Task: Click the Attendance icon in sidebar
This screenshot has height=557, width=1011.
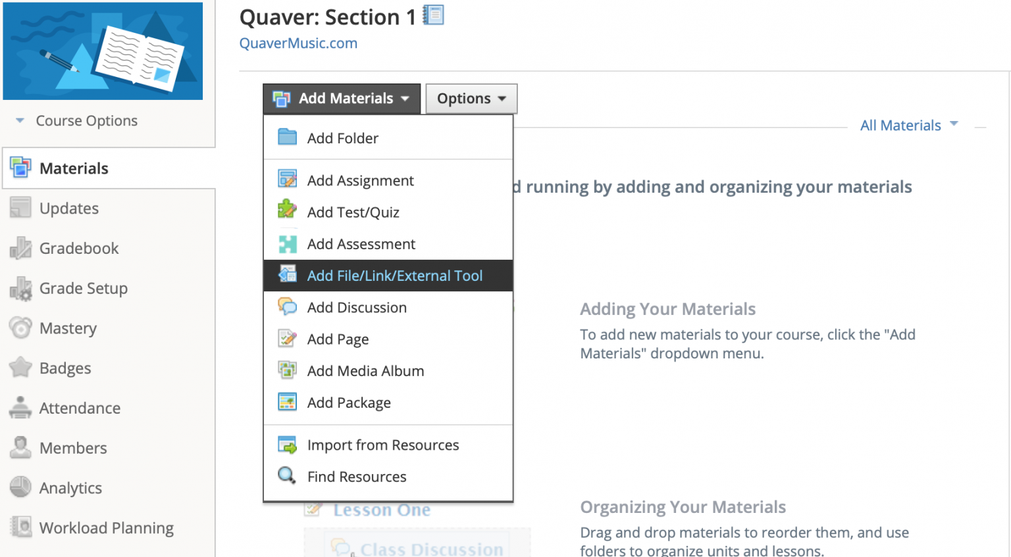Action: [20, 408]
